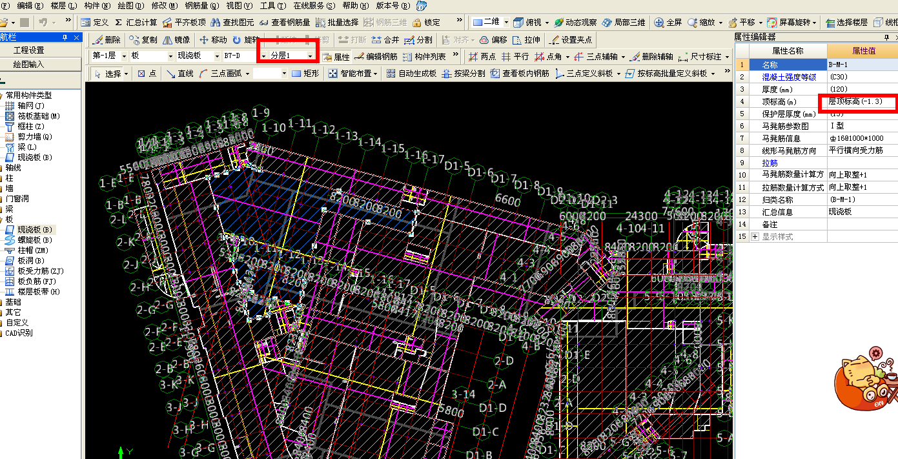The height and width of the screenshot is (459, 898).
Task: Click 按梁分割 split by beam
Action: [x=464, y=74]
